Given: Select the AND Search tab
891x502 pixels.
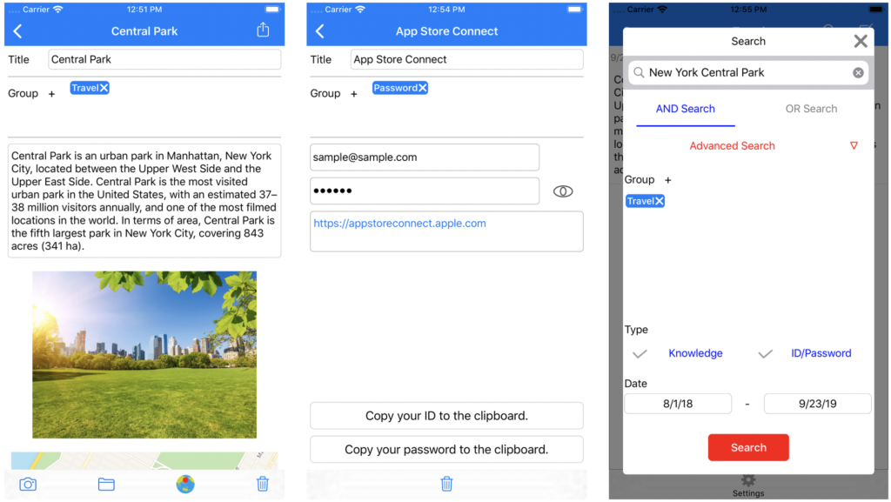Looking at the screenshot, I should [686, 109].
